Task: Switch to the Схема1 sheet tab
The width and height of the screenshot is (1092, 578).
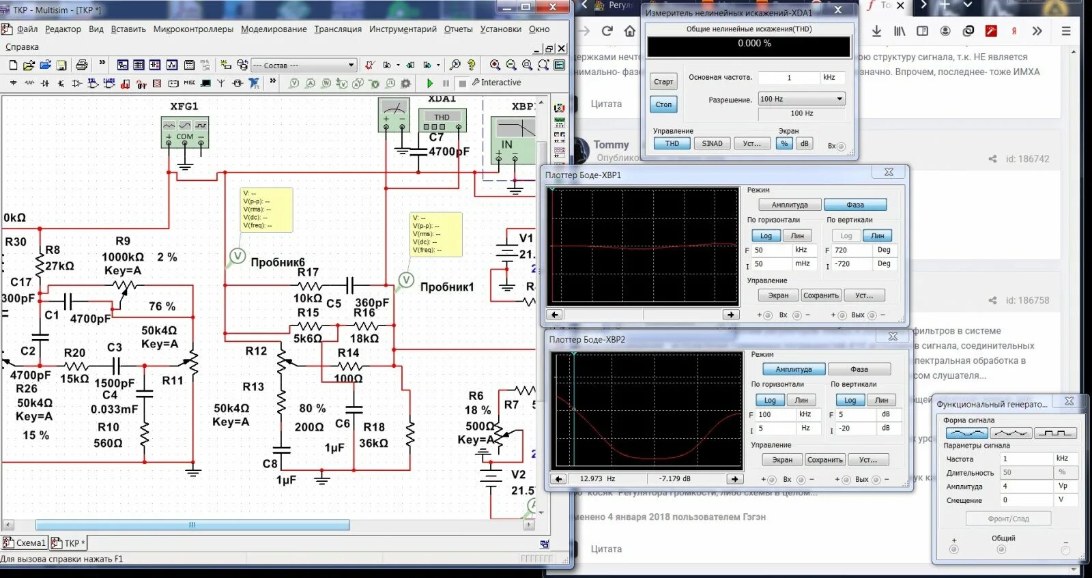Action: pyautogui.click(x=25, y=543)
